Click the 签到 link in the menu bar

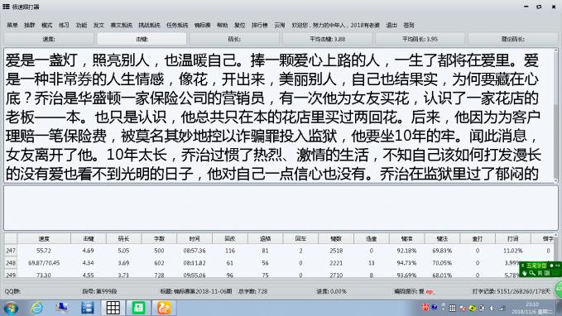(409, 25)
